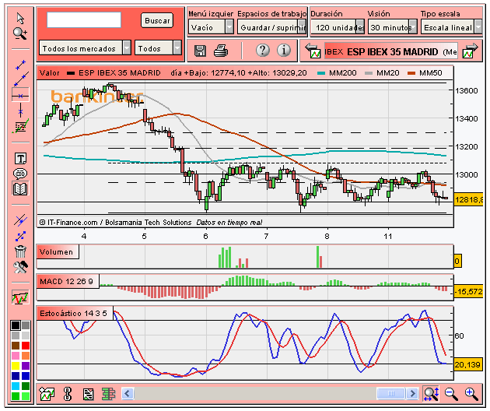Select the Fibonacci retracement tool
490x411 pixels.
(x=20, y=126)
